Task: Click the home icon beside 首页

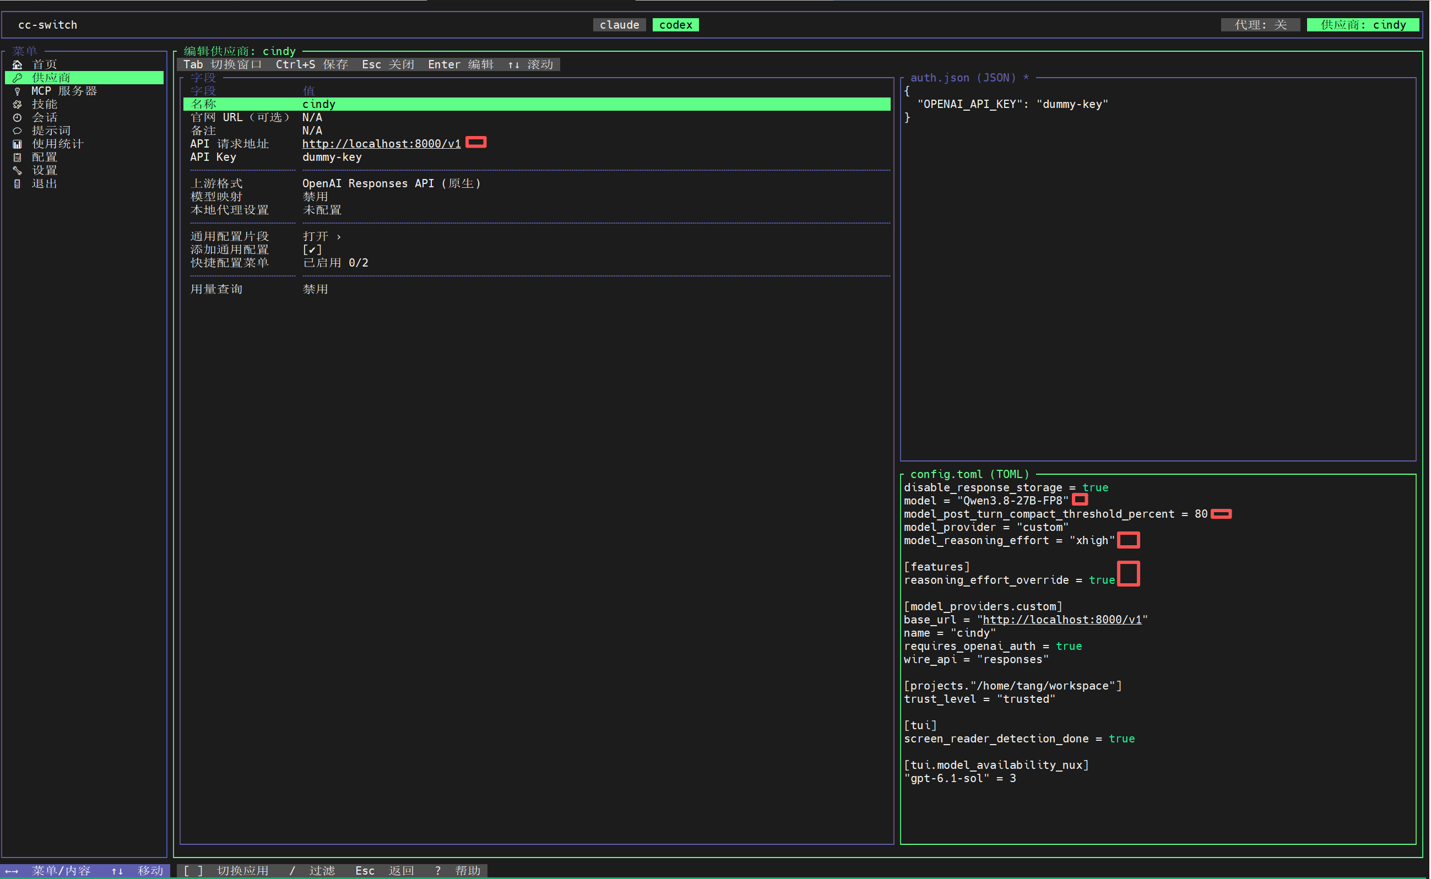Action: click(x=18, y=64)
